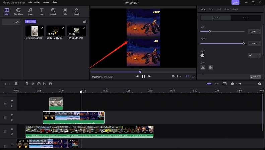Click the purple Import button with plus sign
Screen dimensions: 265x150
click(30, 21)
